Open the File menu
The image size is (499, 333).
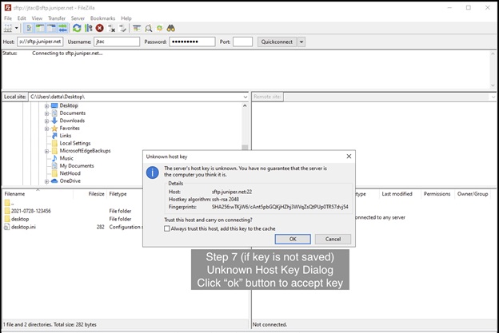[8, 18]
